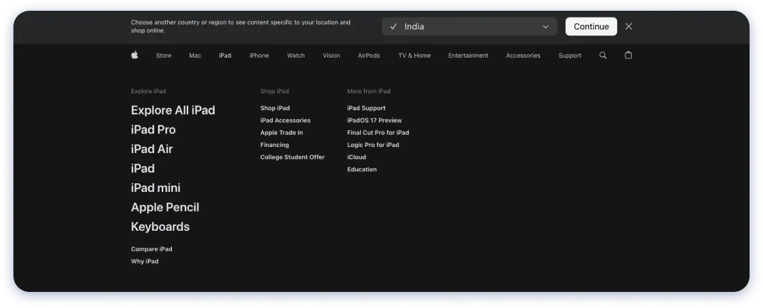Open the Education link
This screenshot has width=763, height=308.
point(361,169)
